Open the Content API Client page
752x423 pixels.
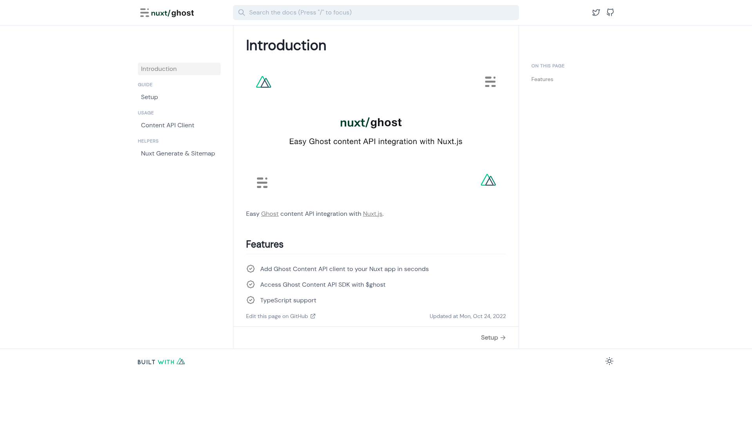168,125
